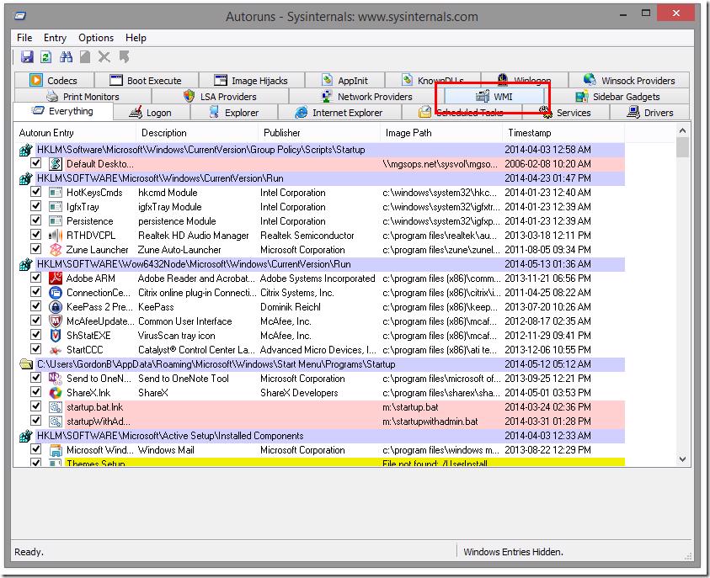Click the scrollbar up arrow
710x578 pixels.
coord(683,130)
